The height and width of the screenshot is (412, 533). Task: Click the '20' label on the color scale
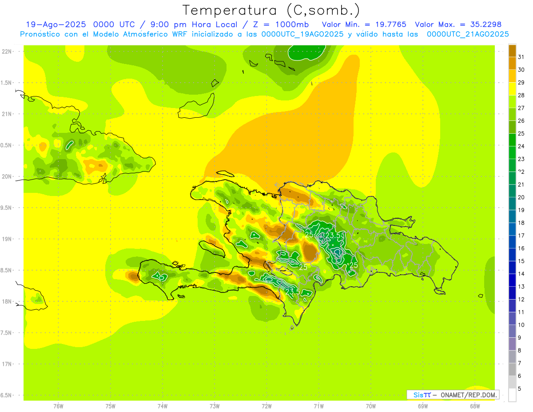click(521, 197)
